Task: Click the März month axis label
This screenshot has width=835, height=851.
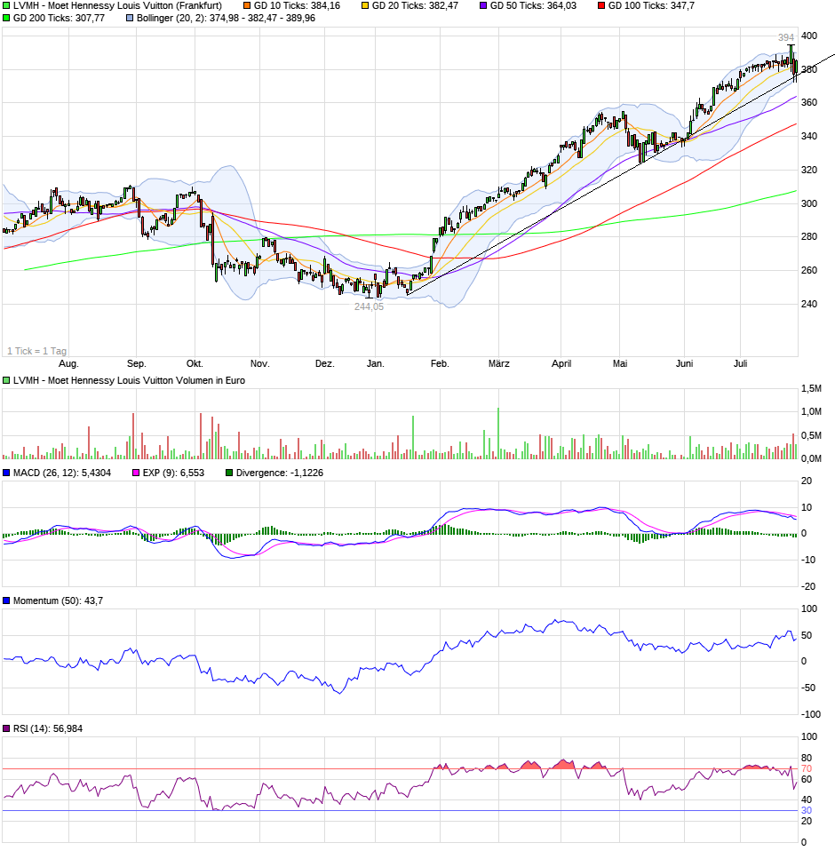Action: (x=498, y=363)
